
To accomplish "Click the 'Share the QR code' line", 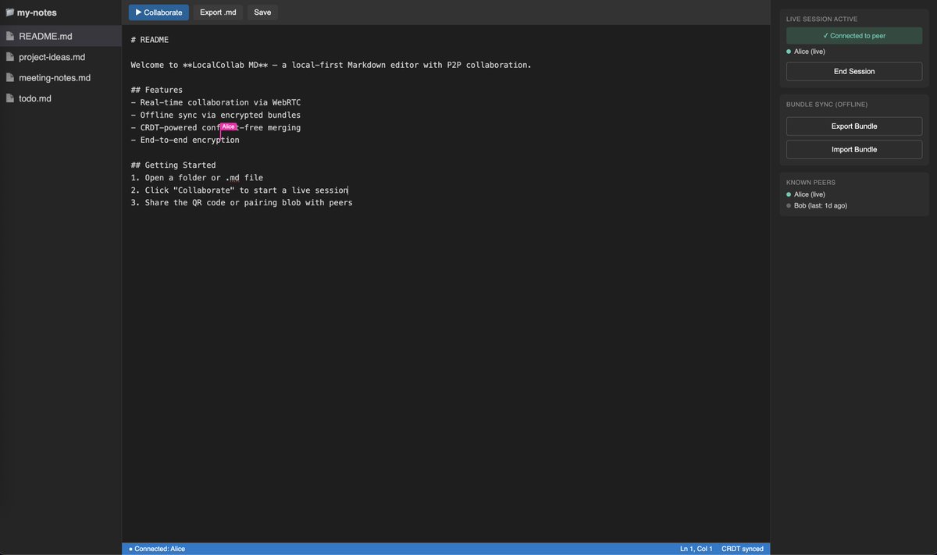I will (242, 202).
